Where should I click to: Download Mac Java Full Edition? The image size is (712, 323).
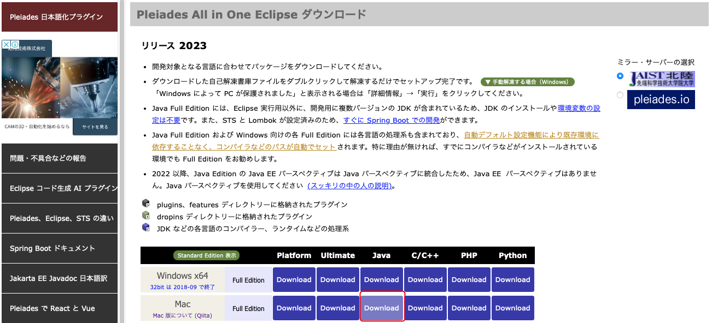tap(382, 308)
